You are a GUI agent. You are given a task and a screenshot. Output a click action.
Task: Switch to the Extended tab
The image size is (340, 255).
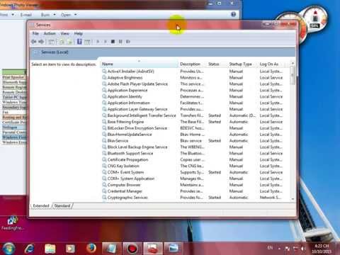click(x=41, y=206)
